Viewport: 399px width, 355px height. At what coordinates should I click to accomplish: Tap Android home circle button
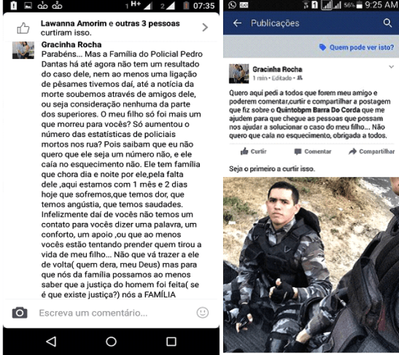pyautogui.click(x=111, y=342)
